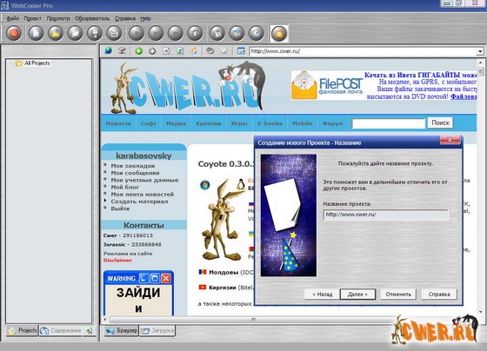
Task: Click the Stop download square button
Action: [x=176, y=33]
